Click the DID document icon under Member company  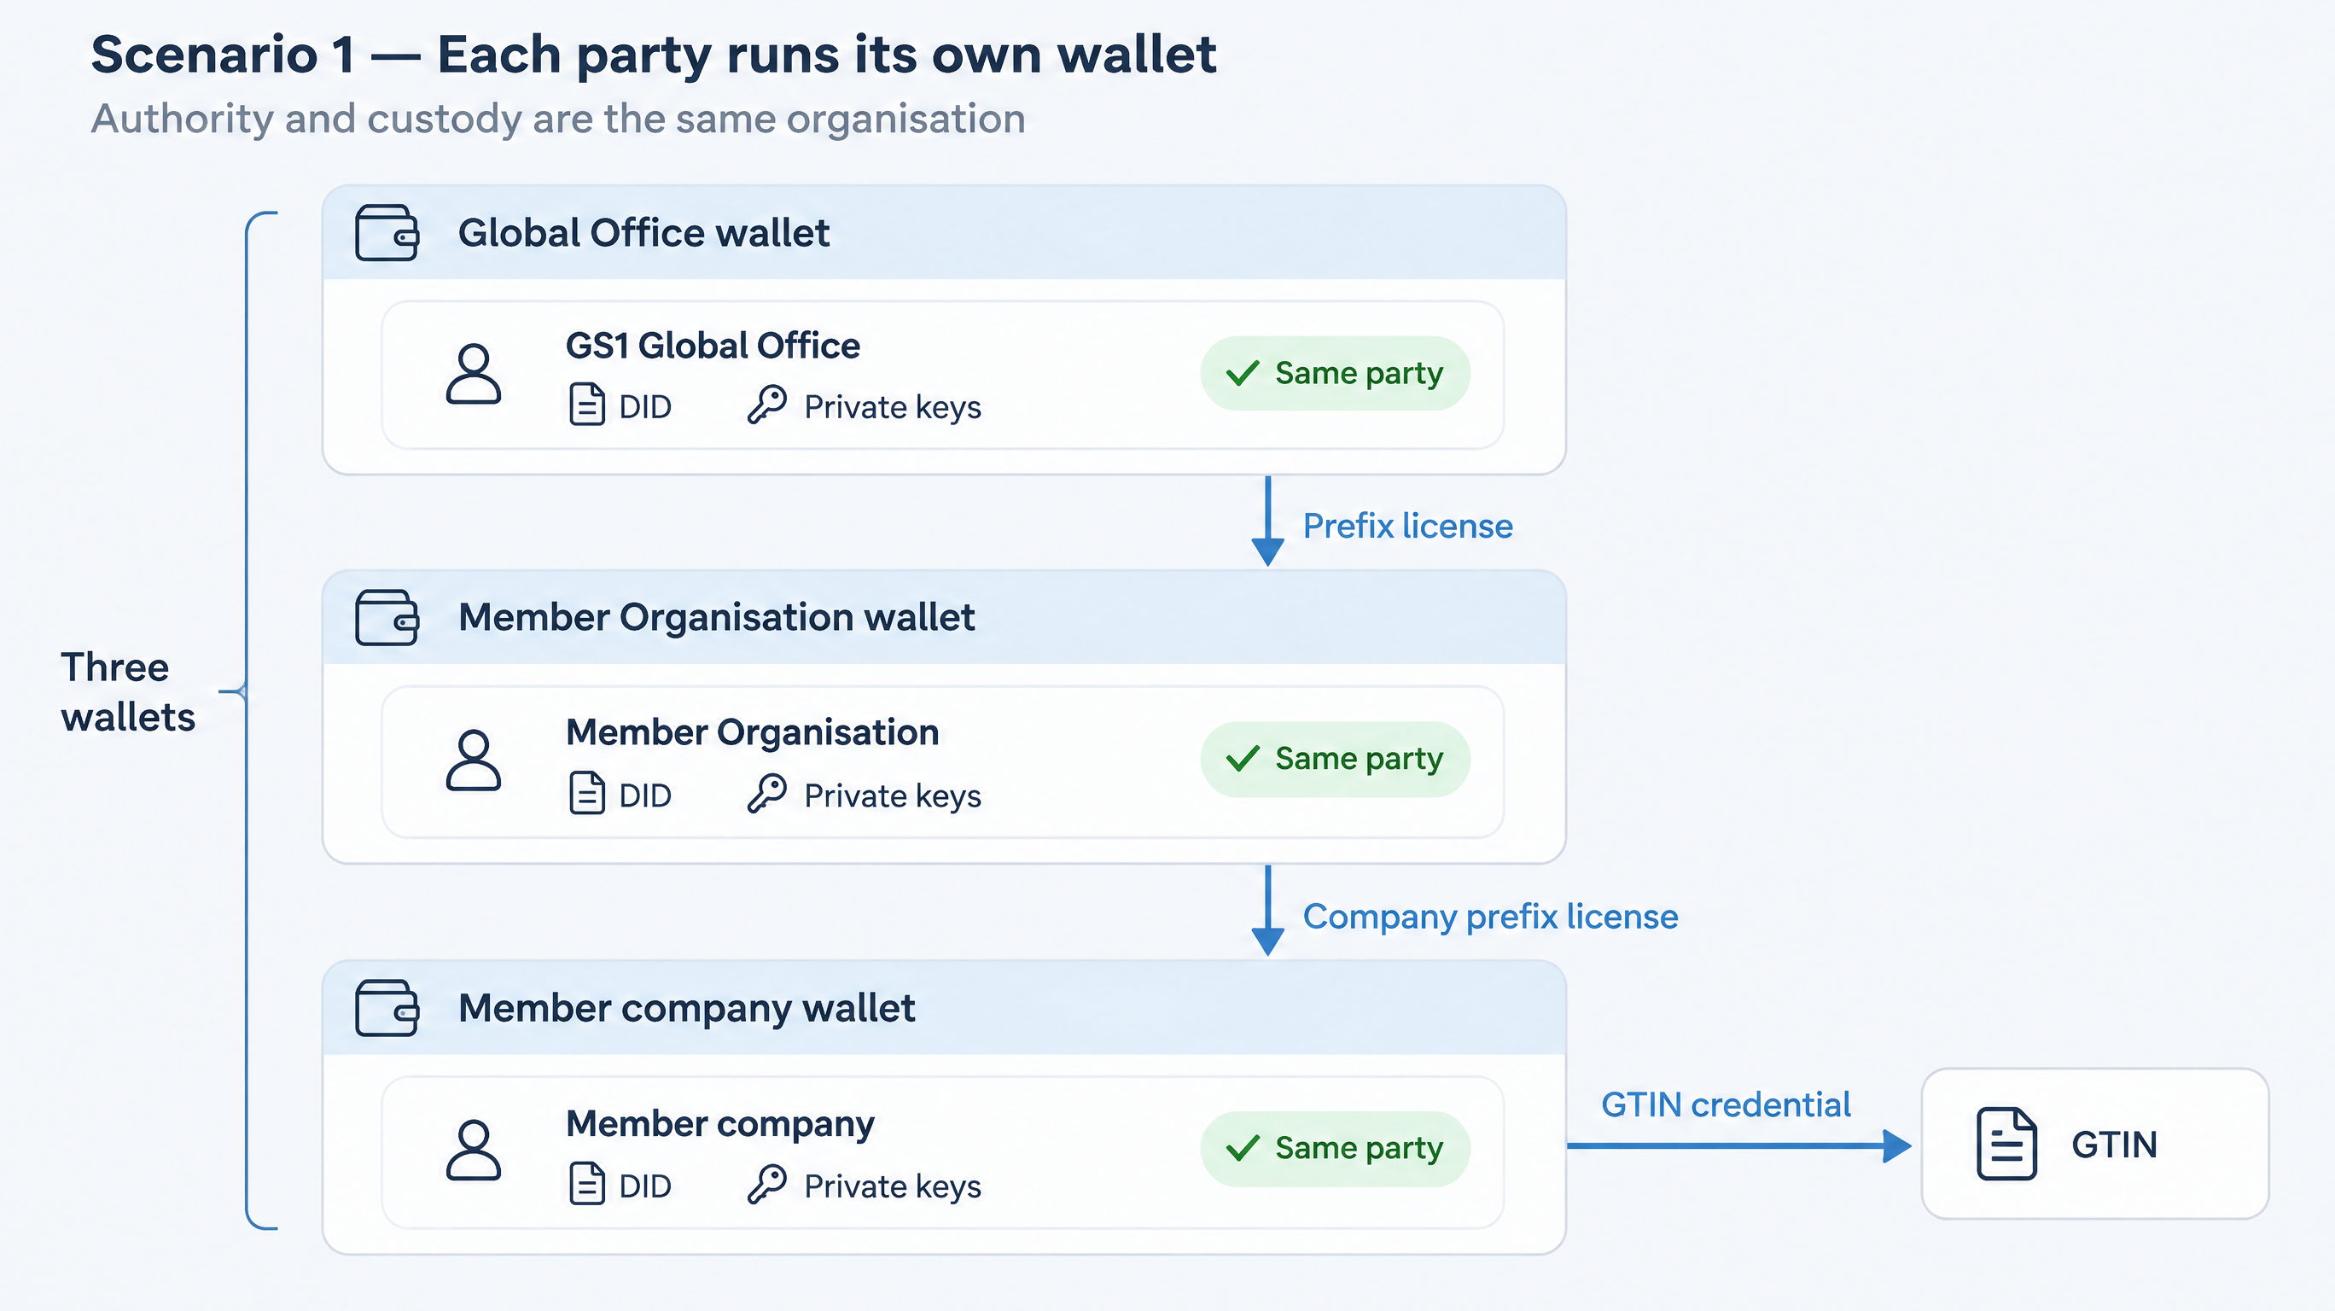(586, 1184)
